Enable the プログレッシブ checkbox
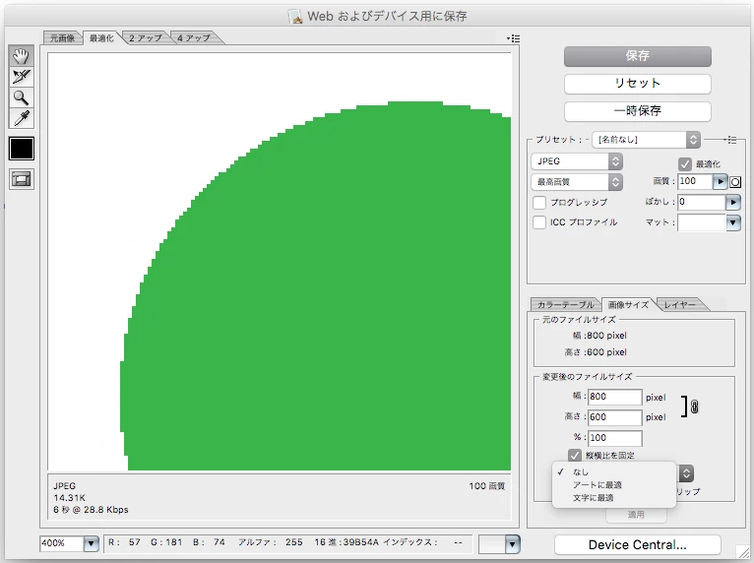This screenshot has width=754, height=563. (x=539, y=203)
